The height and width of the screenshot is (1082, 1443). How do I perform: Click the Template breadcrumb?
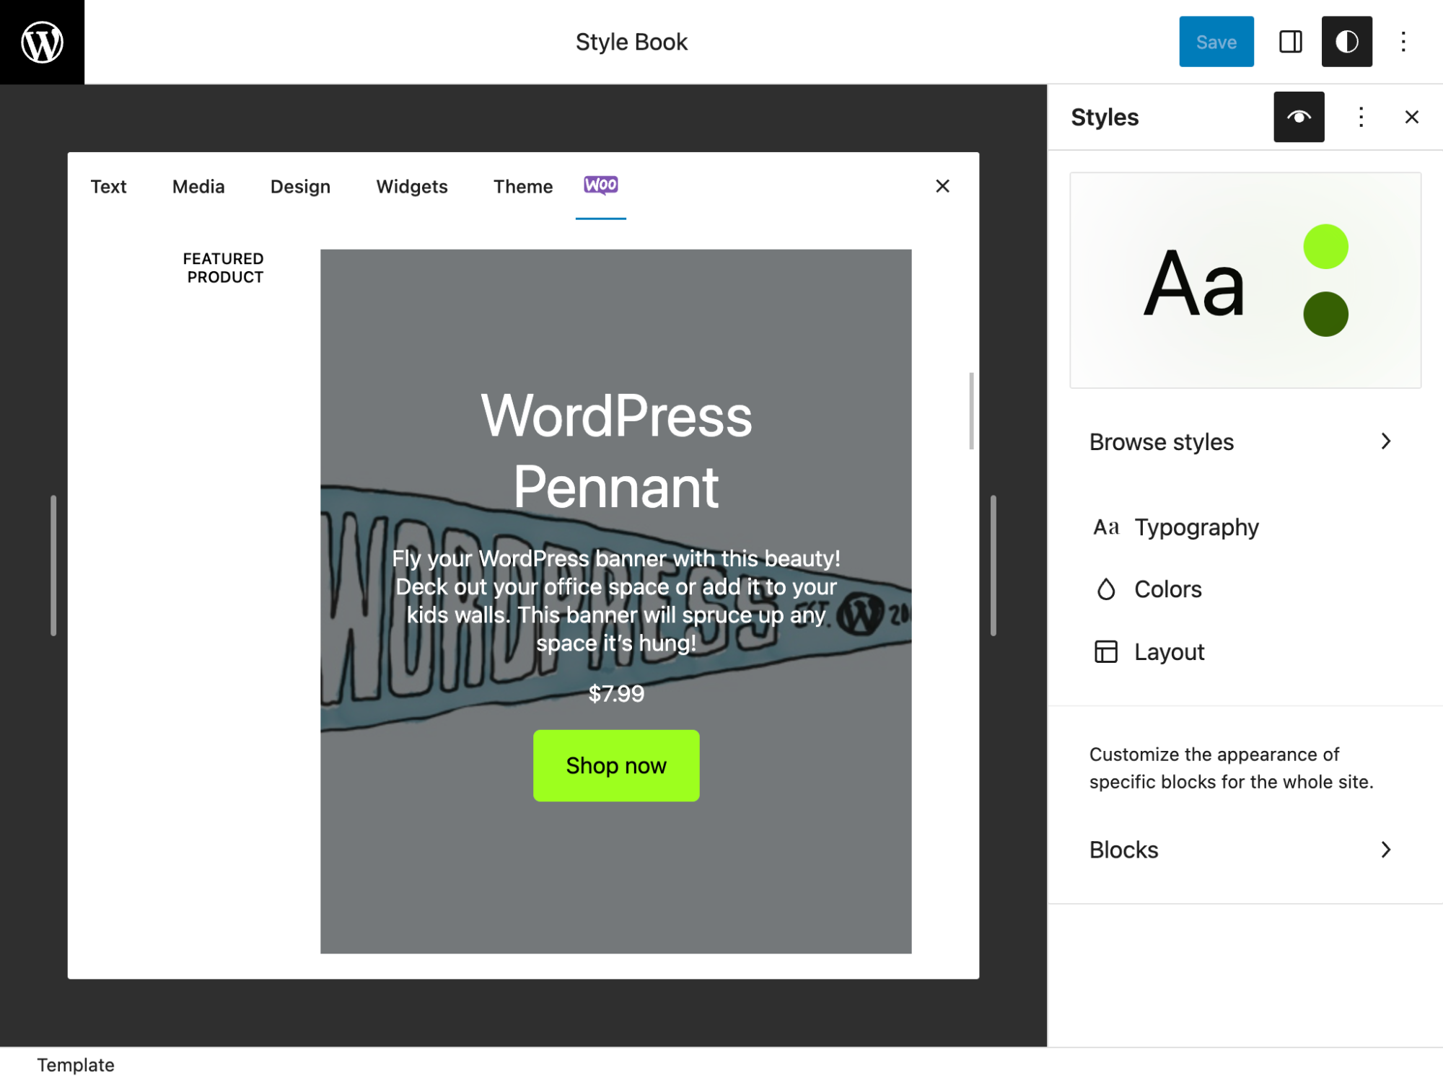(x=76, y=1065)
